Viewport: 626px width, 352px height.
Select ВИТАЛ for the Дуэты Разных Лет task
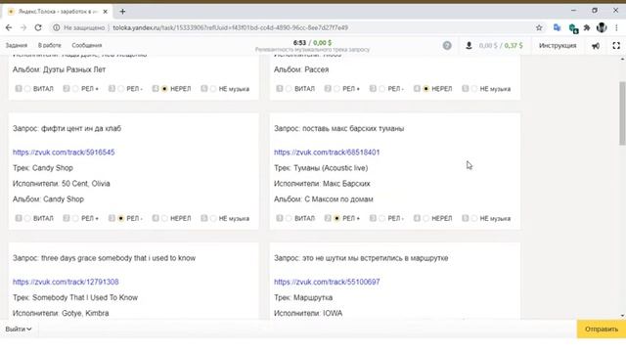coord(27,89)
